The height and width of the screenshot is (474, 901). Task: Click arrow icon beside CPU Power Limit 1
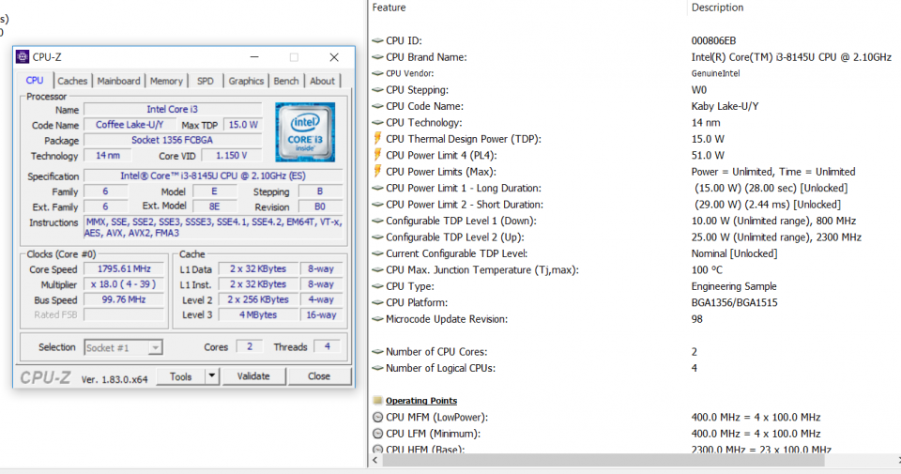coord(377,188)
